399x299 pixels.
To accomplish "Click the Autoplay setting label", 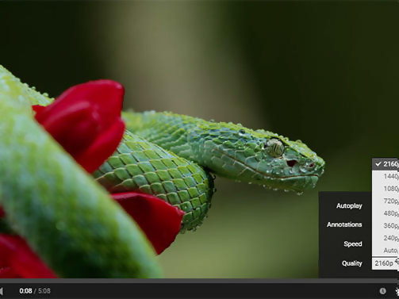I will [x=349, y=205].
